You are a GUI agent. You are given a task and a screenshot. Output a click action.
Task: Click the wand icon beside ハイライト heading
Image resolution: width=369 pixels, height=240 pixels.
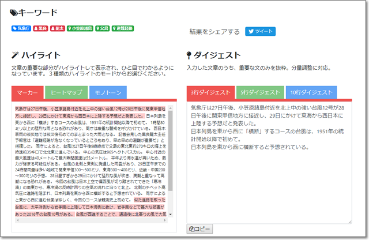point(15,55)
